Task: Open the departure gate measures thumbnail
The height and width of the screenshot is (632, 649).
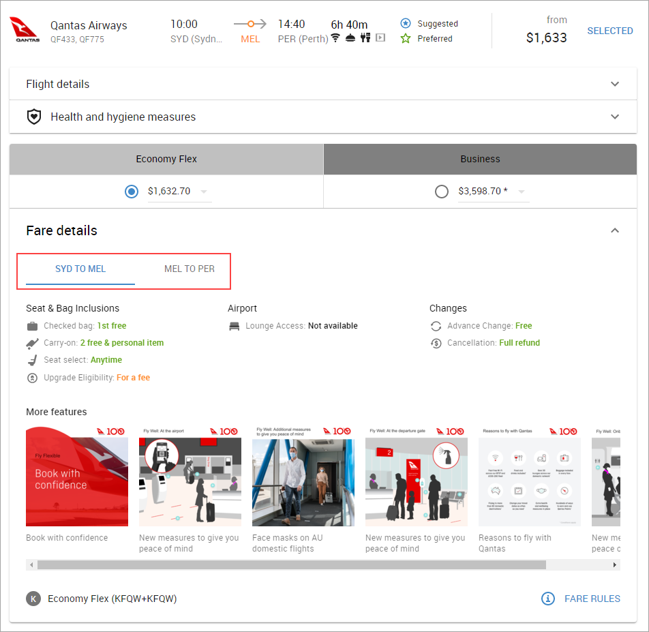Action: coord(417,477)
